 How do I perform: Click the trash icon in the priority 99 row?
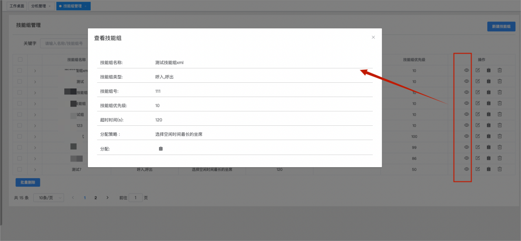[x=499, y=147]
